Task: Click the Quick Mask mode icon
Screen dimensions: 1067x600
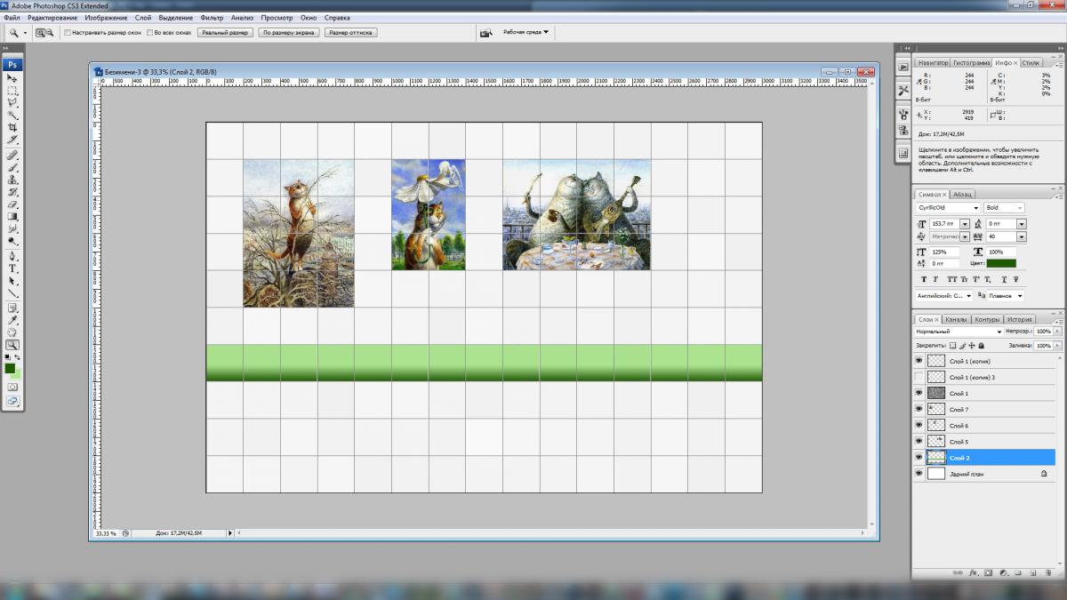Action: point(12,388)
